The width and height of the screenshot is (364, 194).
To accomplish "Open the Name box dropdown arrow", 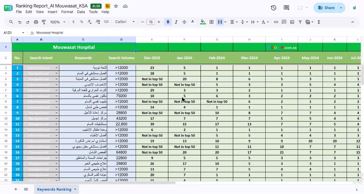I will 23,33.
